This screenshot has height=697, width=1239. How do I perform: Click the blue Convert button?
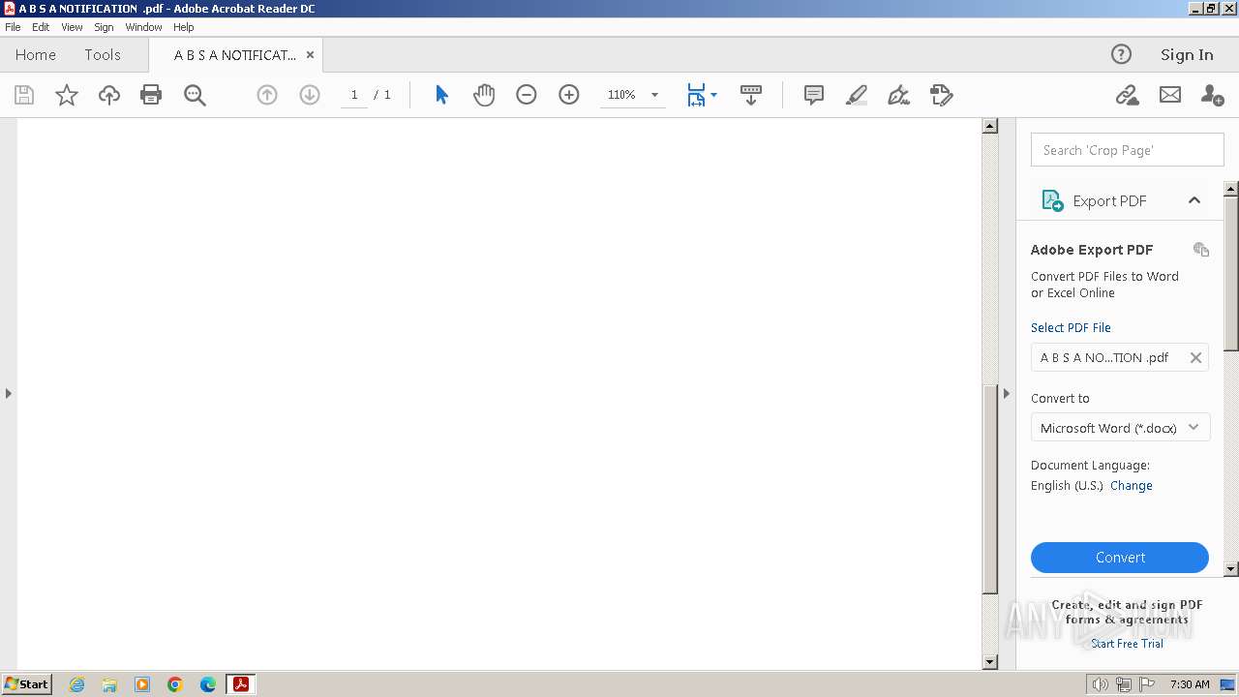(1120, 558)
